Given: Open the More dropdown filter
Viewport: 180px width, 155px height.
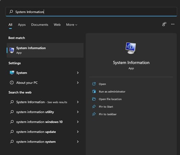Looking at the screenshot, I should point(72,25).
